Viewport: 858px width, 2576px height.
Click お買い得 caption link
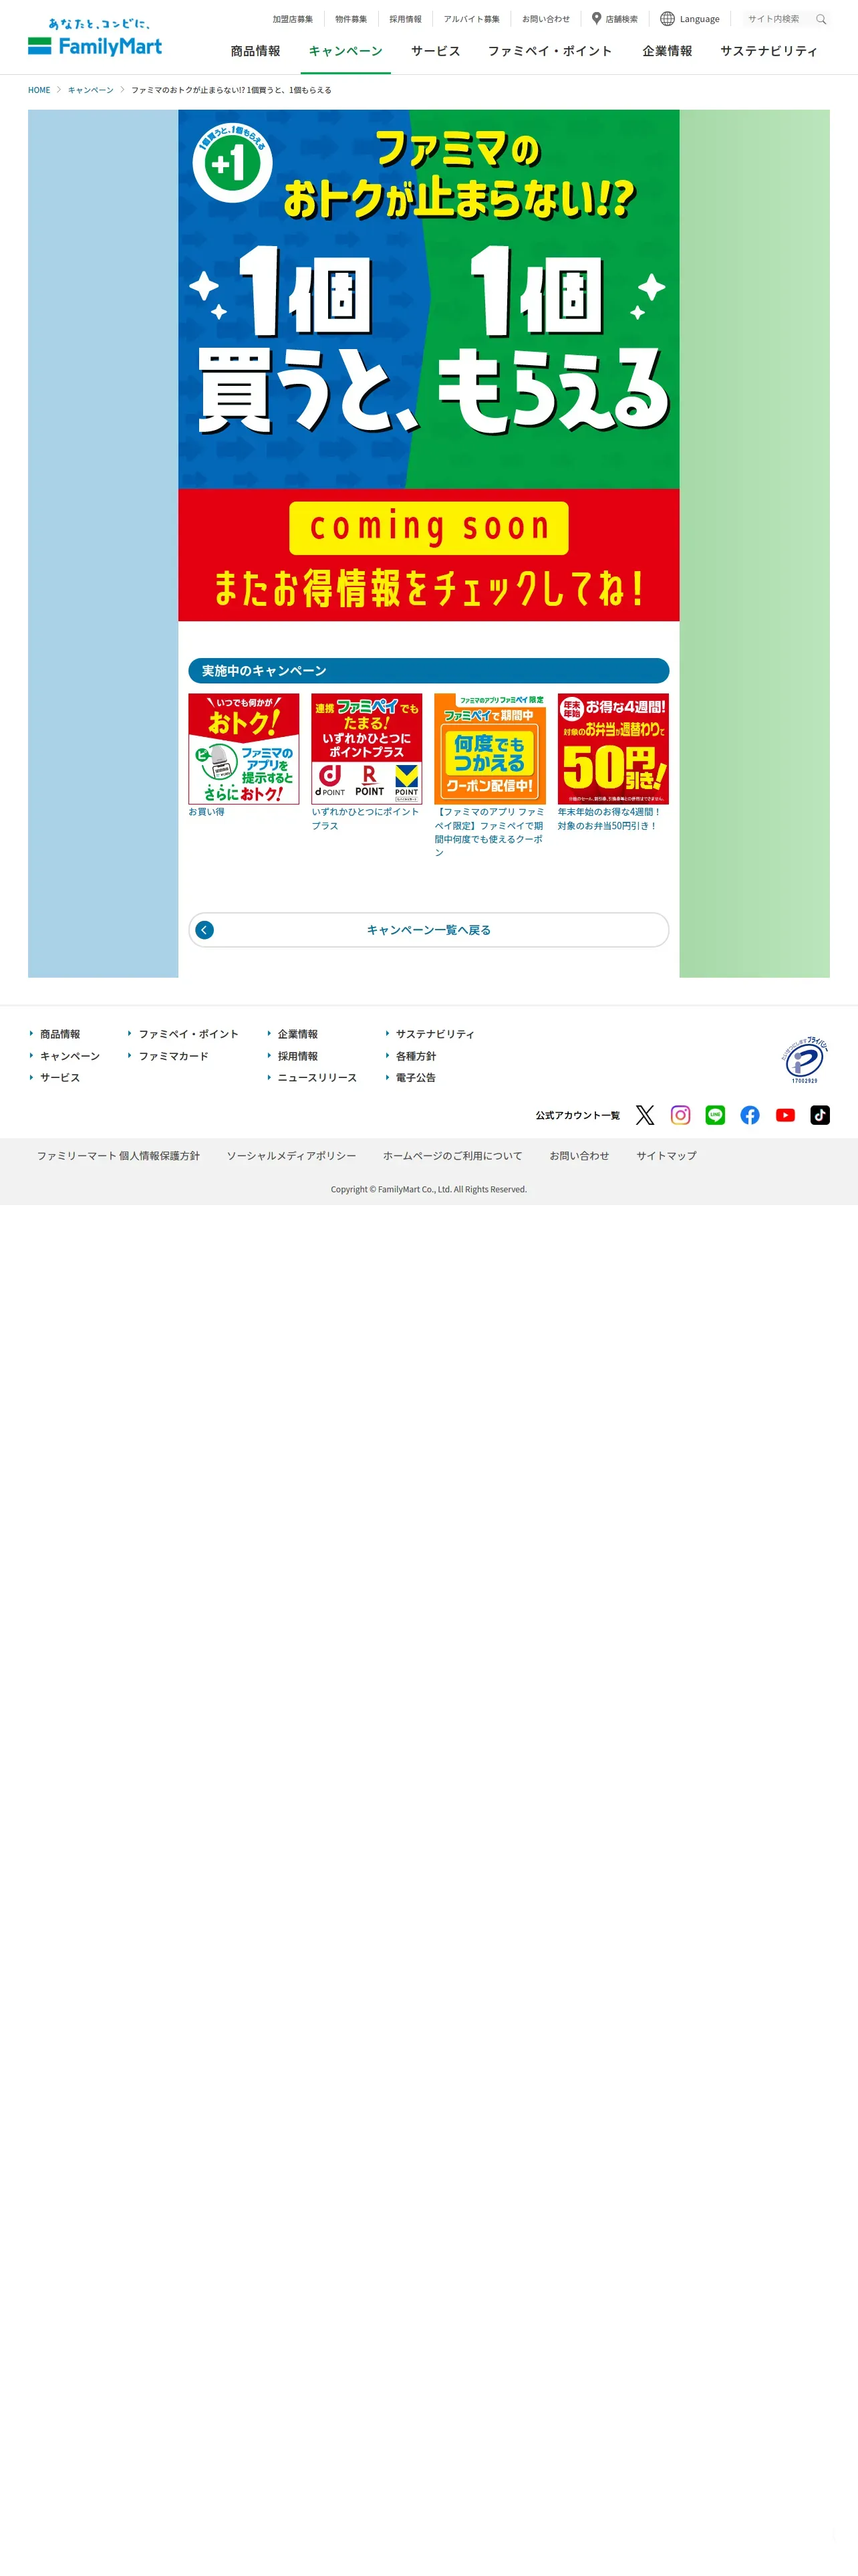click(206, 812)
